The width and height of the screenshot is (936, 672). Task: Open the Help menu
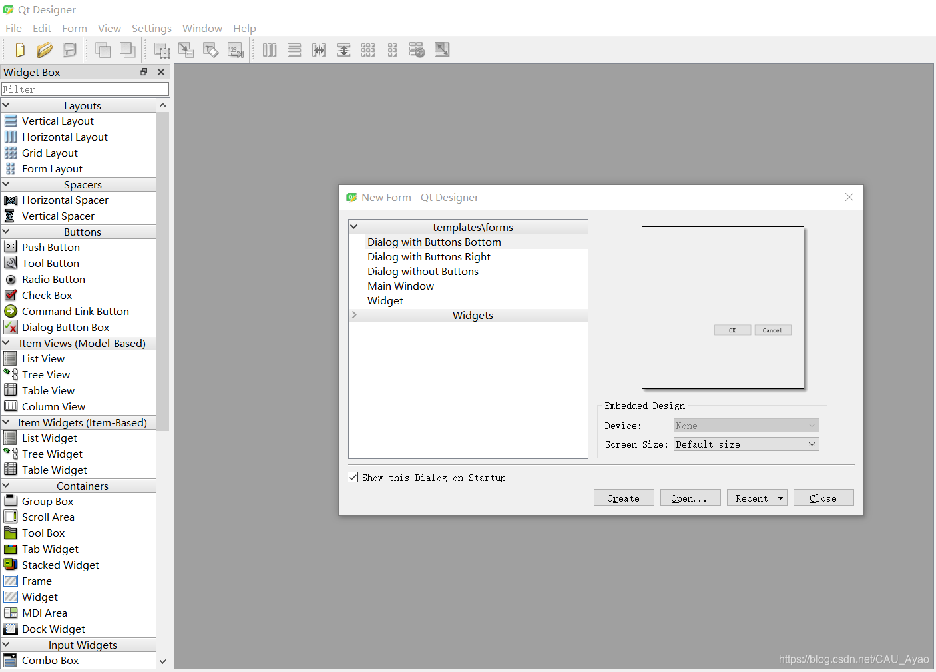(x=244, y=28)
